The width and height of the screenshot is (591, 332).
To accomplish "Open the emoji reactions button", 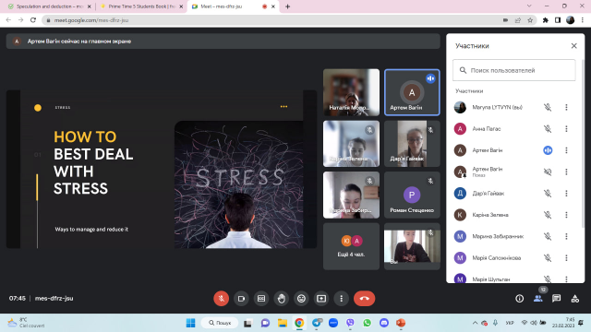I will click(301, 299).
